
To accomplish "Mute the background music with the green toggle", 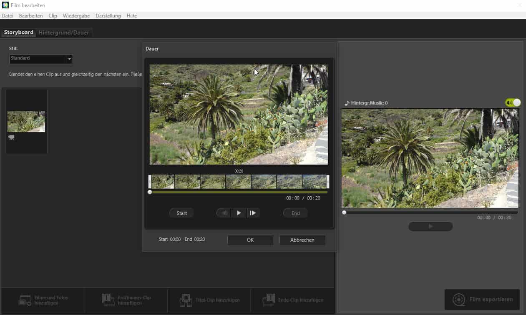I will point(512,102).
